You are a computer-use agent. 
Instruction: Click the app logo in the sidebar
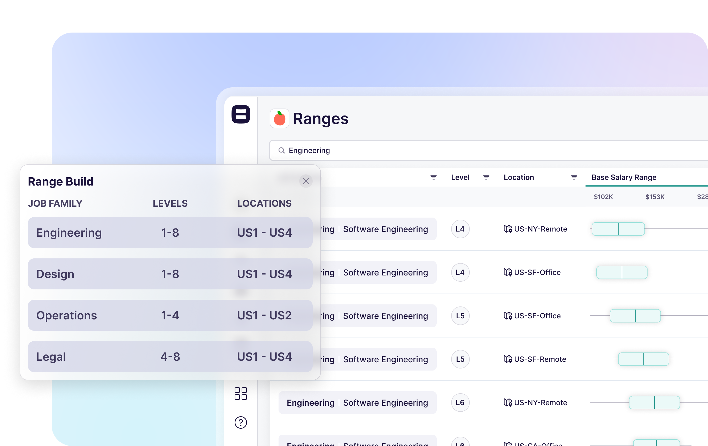(x=241, y=114)
